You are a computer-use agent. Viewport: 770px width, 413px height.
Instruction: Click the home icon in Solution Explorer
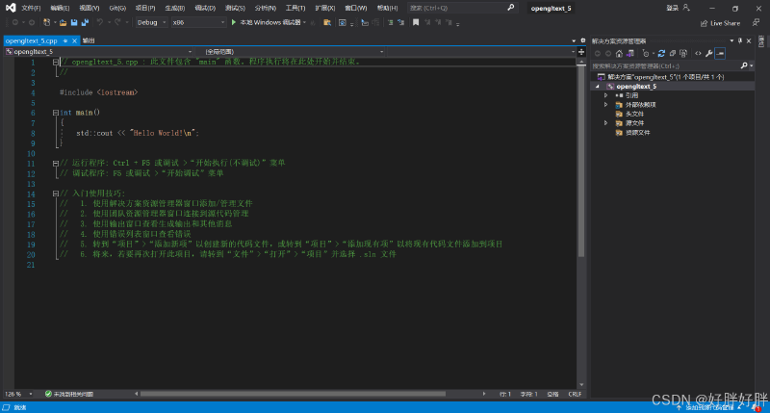[619, 54]
